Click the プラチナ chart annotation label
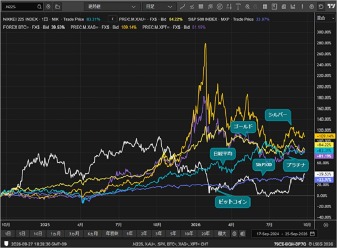Image resolution: width=337 pixels, height=248 pixels. (x=296, y=165)
